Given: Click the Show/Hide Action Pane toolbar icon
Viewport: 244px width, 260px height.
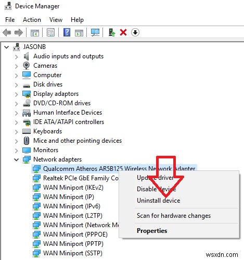Looking at the screenshot, I should (79, 32).
